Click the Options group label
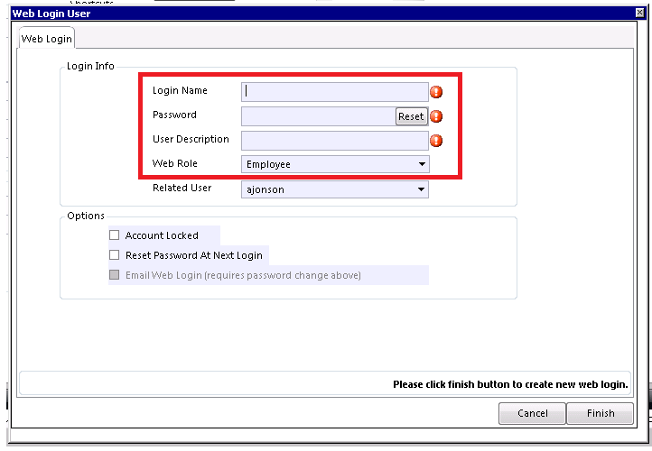The image size is (652, 451). point(86,216)
